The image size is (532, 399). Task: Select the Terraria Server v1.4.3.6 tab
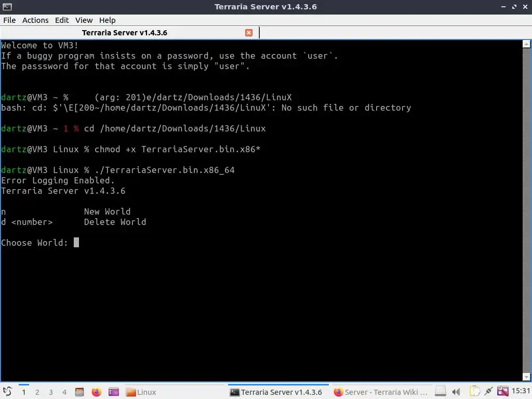click(x=125, y=33)
